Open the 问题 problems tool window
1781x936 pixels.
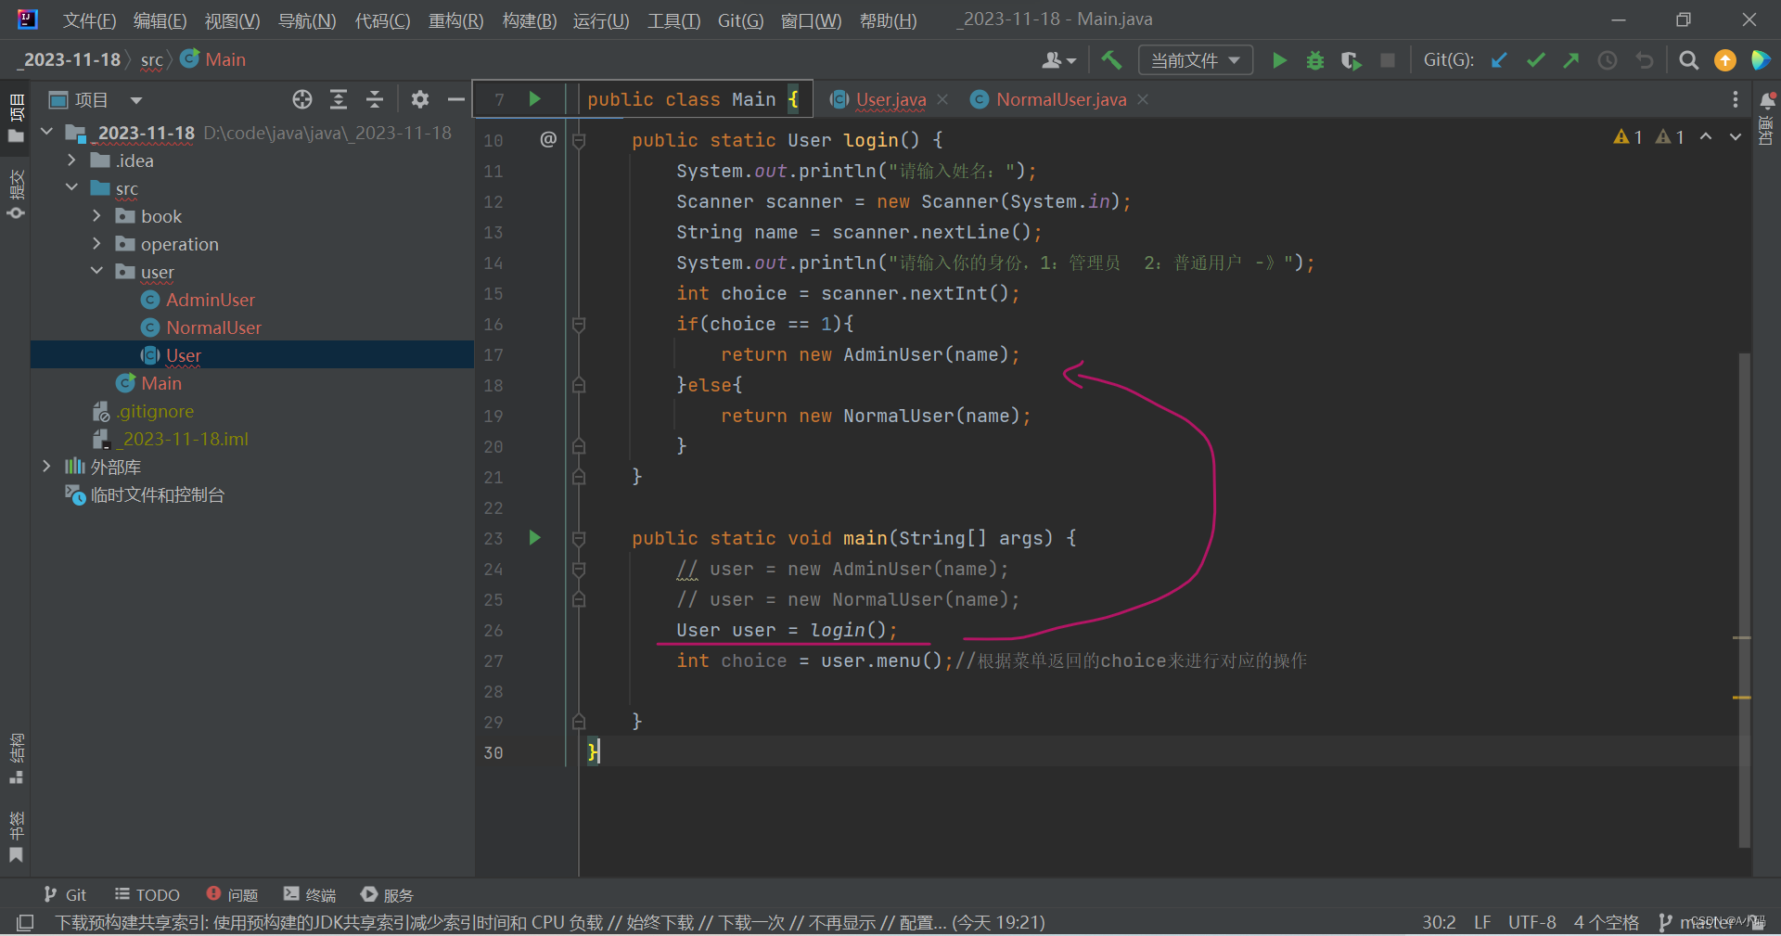click(x=232, y=894)
